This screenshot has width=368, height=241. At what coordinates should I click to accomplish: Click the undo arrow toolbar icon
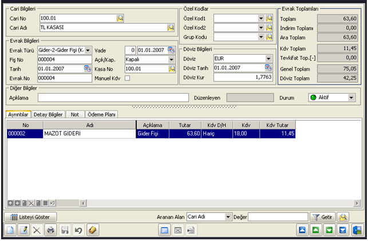pos(78,230)
